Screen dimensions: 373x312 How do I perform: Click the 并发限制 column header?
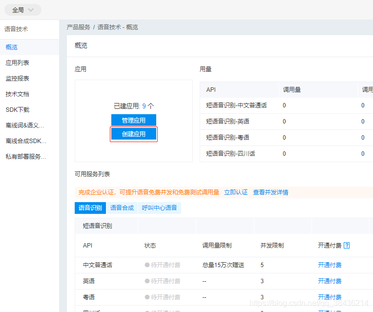272,246
